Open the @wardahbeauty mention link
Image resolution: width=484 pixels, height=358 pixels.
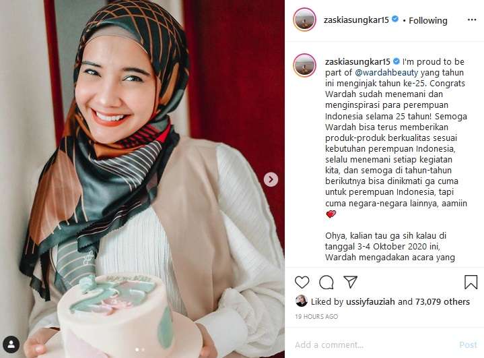[x=386, y=73]
